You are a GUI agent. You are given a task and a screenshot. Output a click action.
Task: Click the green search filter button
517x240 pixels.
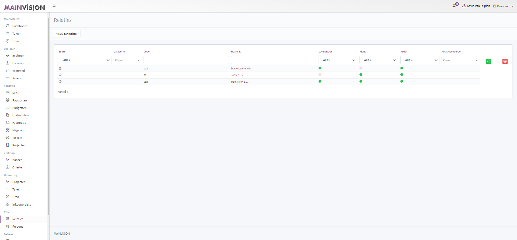click(488, 61)
